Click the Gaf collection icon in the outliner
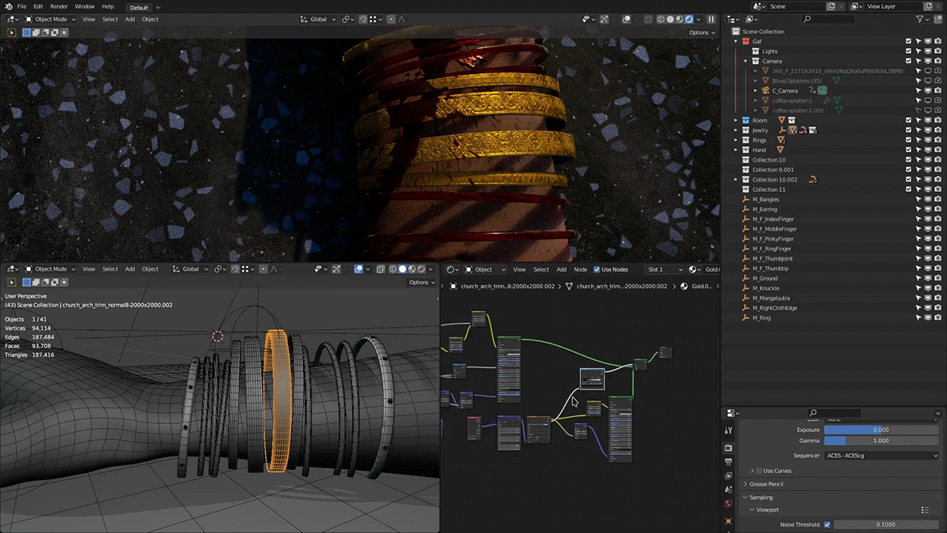This screenshot has width=947, height=533. (746, 41)
